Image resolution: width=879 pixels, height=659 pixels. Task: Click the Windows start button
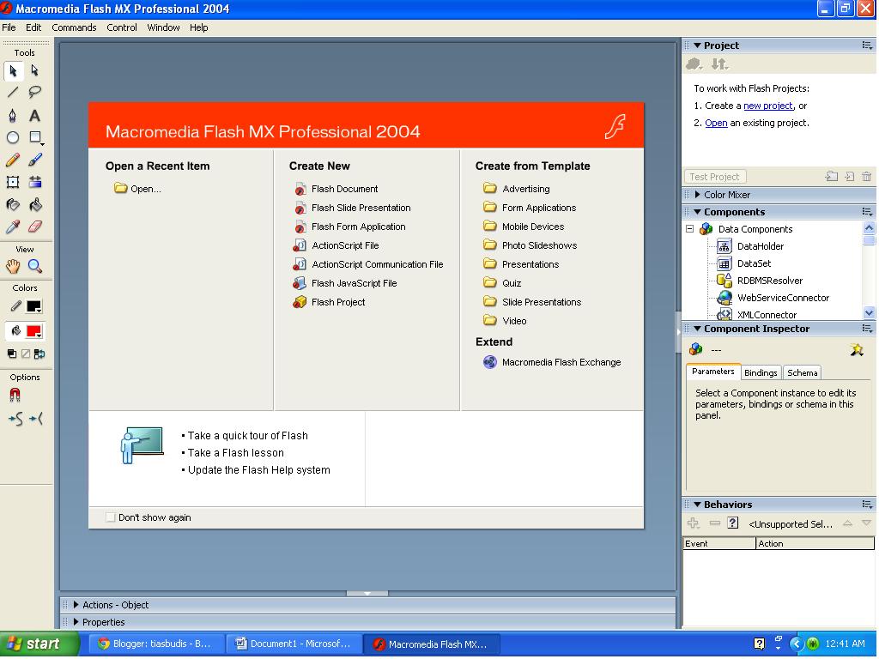point(39,644)
